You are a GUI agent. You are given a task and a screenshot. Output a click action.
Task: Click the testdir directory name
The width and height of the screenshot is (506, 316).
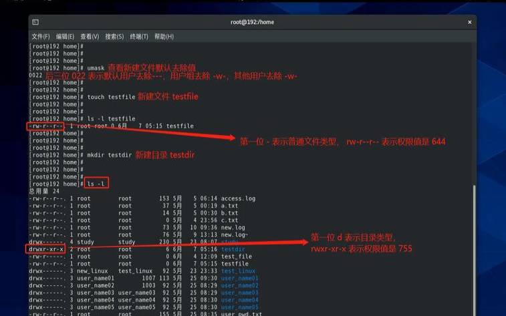coord(233,249)
